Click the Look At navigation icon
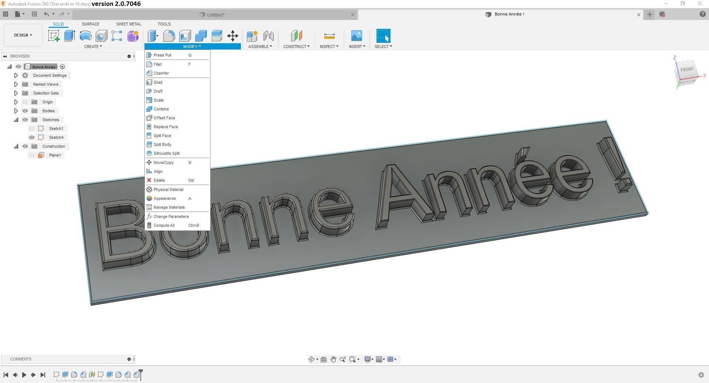The height and width of the screenshot is (383, 709). pyautogui.click(x=324, y=359)
